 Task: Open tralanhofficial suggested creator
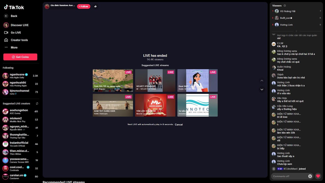tap(20, 144)
